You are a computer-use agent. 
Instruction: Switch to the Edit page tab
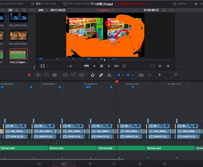pyautogui.click(x=64, y=164)
